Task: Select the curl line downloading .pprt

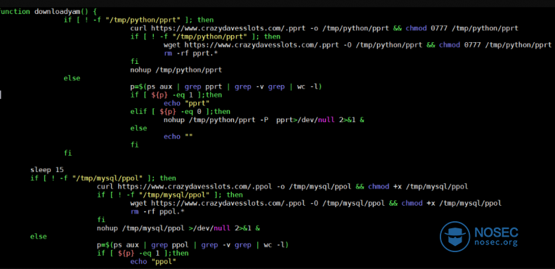Action: tap(325, 28)
